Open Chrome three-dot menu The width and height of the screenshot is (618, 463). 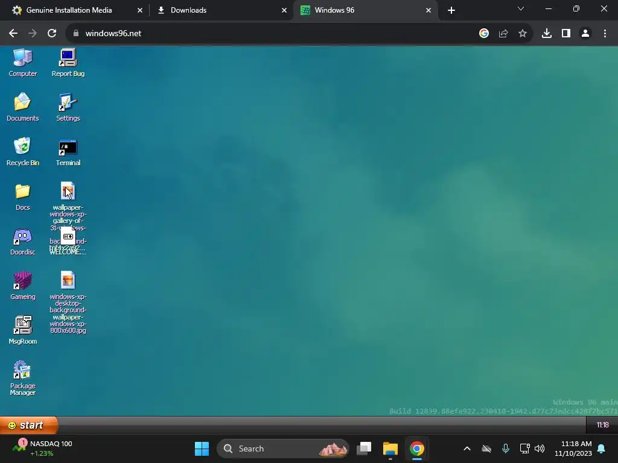click(x=605, y=34)
